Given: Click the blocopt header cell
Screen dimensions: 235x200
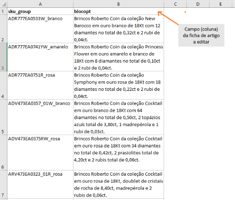Looking at the screenshot, I should pos(118,11).
